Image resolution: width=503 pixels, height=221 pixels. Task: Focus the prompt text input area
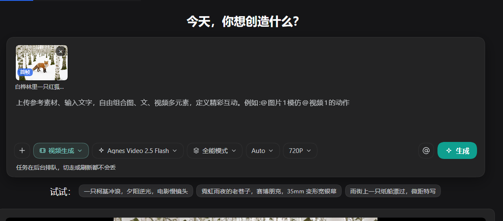246,117
